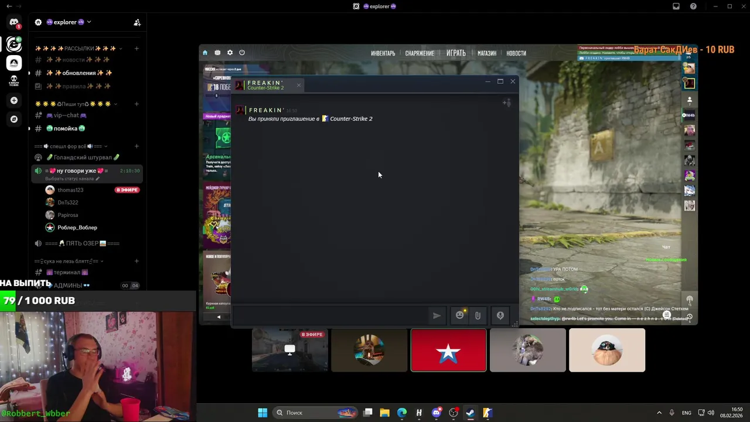Select the red star participant tile
The width and height of the screenshot is (750, 422).
448,350
